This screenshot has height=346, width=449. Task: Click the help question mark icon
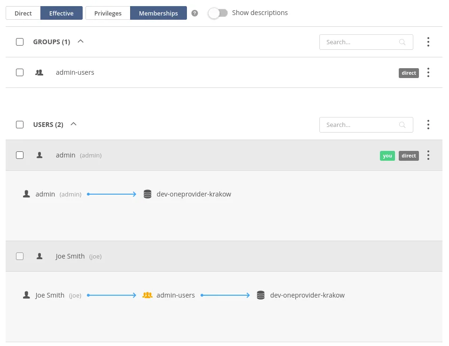click(x=194, y=13)
